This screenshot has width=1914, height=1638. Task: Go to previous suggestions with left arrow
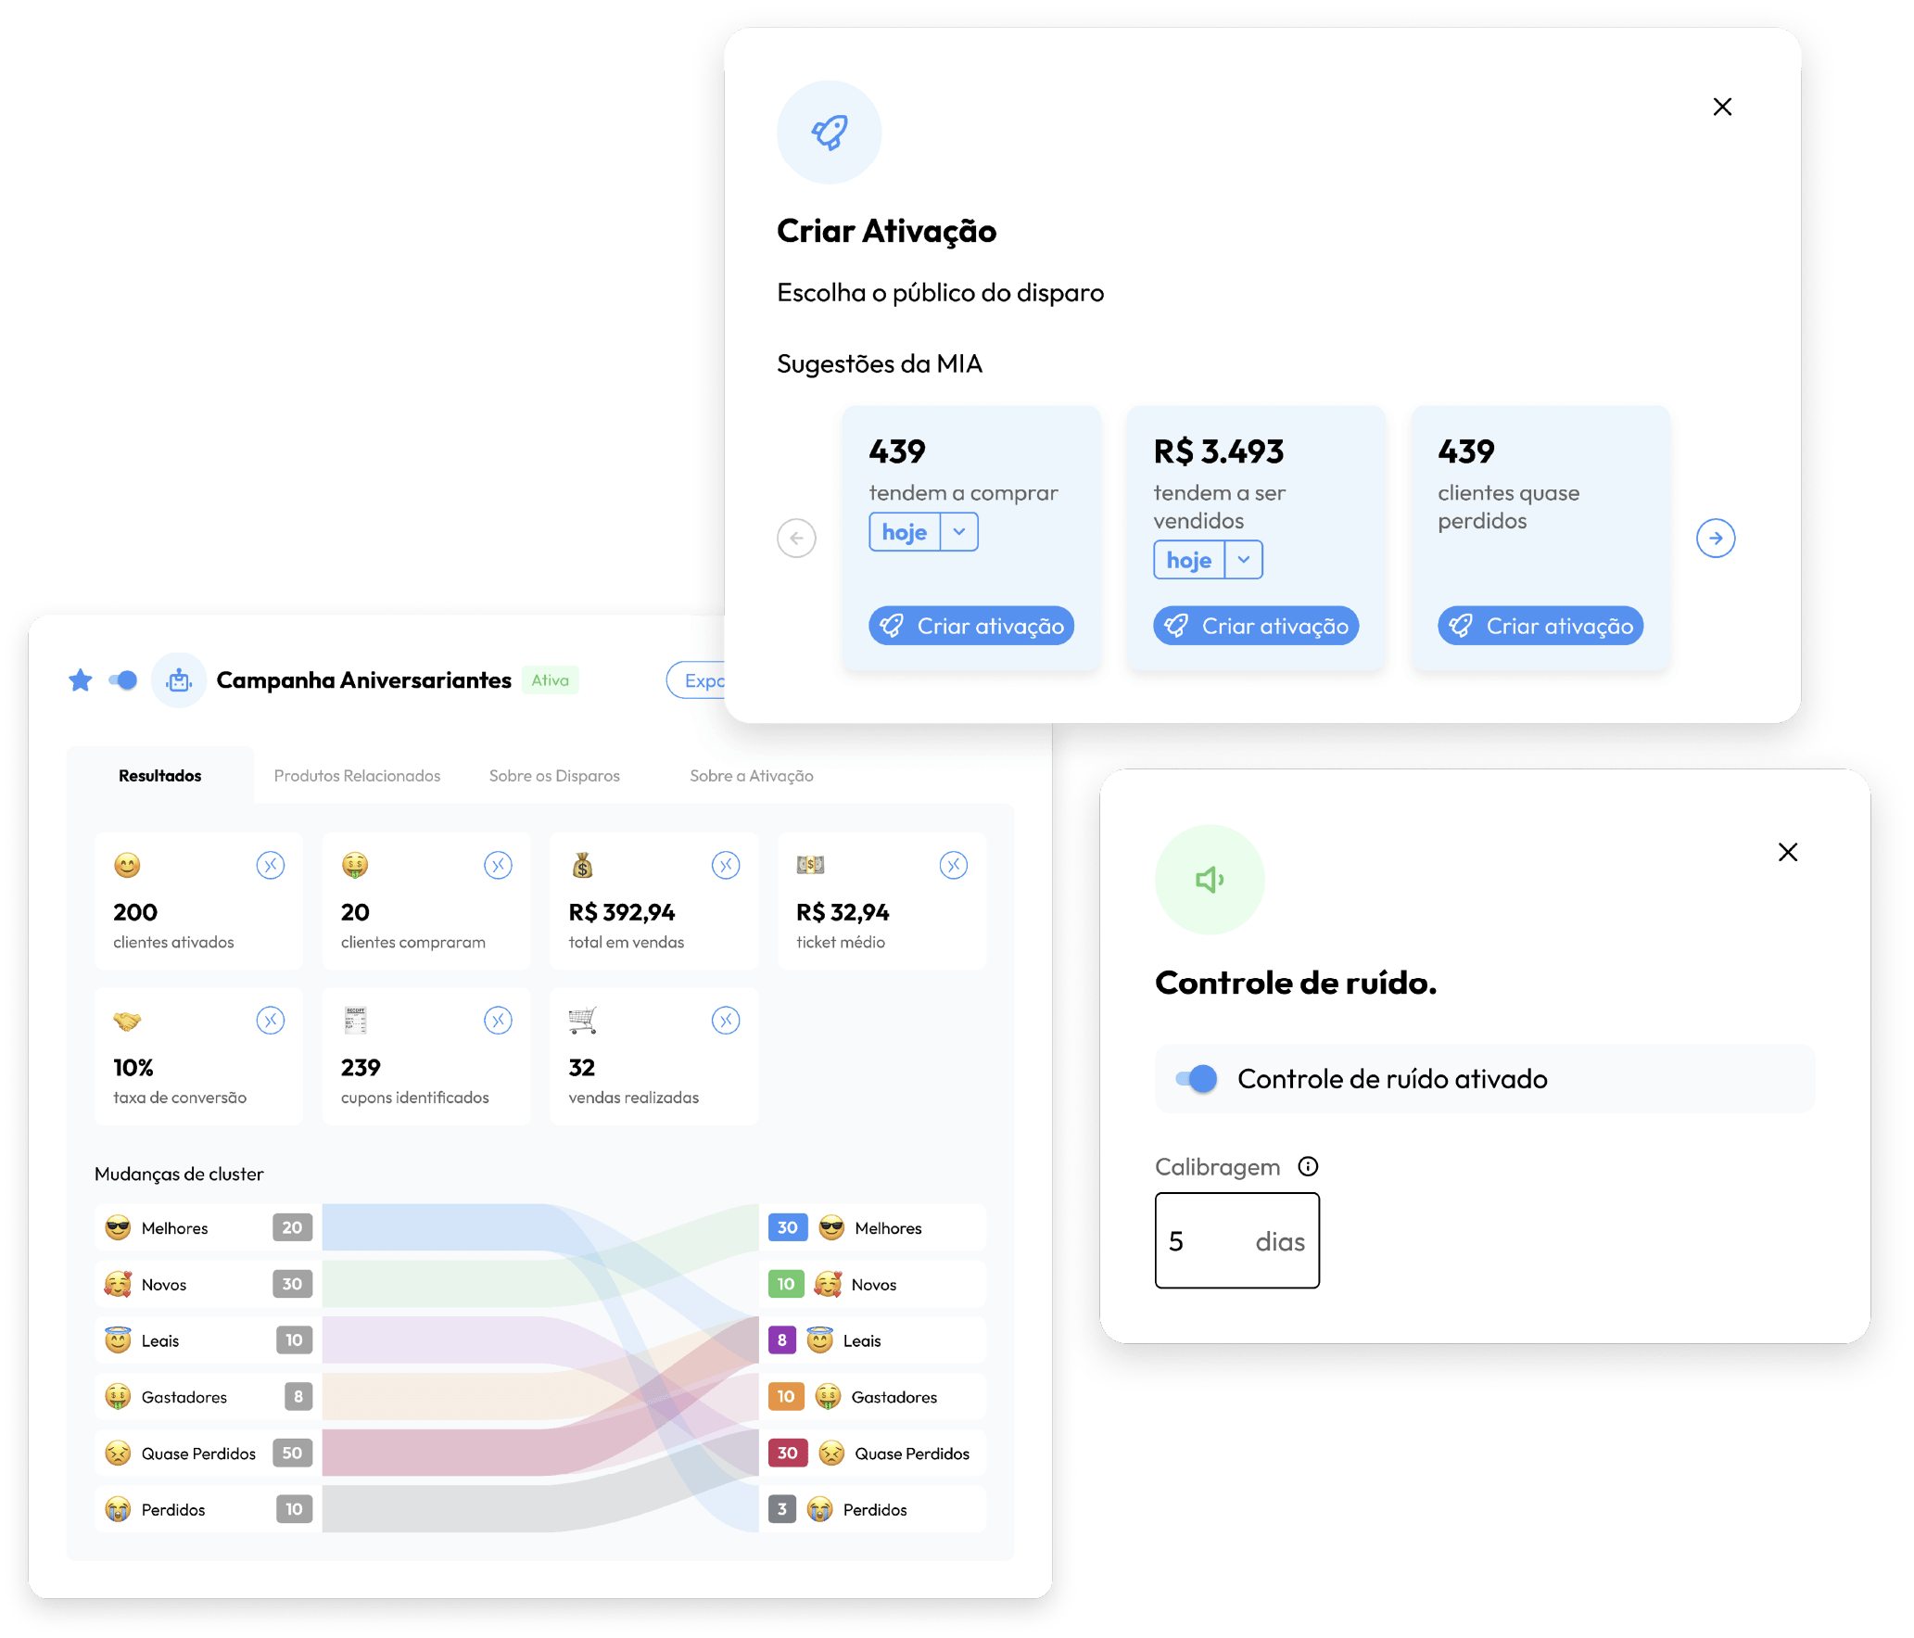796,538
